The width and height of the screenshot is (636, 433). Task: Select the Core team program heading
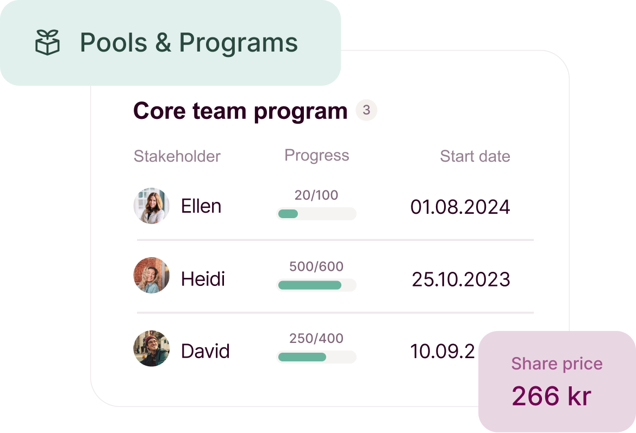click(240, 111)
